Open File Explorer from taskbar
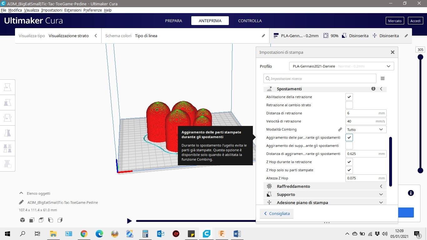 click(53, 233)
